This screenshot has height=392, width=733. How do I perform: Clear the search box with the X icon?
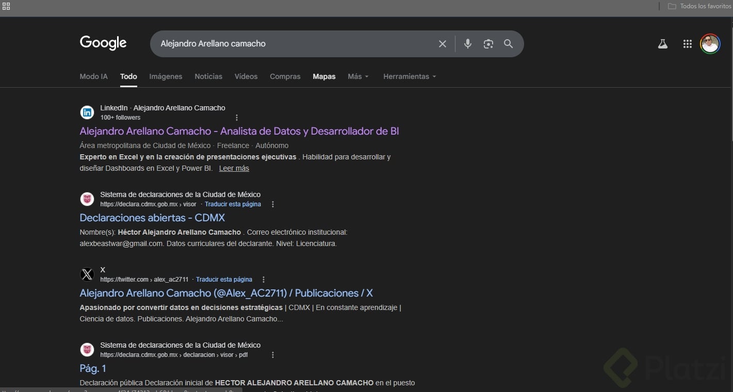point(443,44)
